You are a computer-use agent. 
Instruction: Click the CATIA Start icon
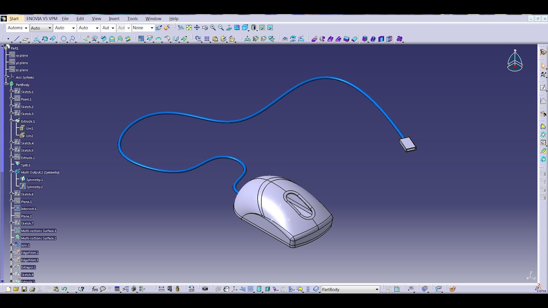[4, 18]
